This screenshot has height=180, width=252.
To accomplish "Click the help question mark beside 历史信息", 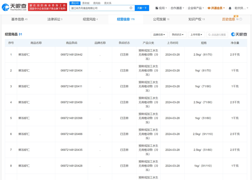I will pyautogui.click(x=241, y=19).
